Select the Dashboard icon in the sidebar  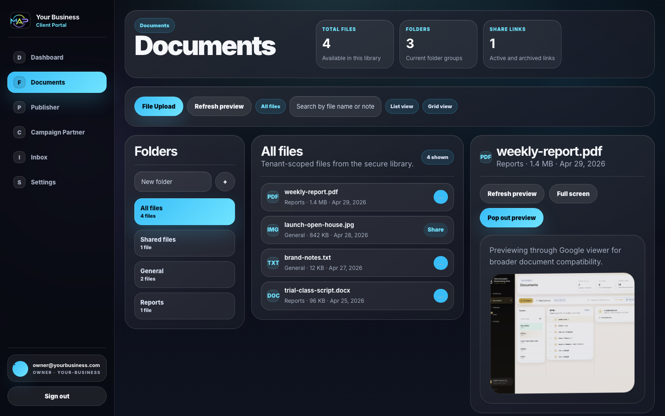[x=19, y=57]
